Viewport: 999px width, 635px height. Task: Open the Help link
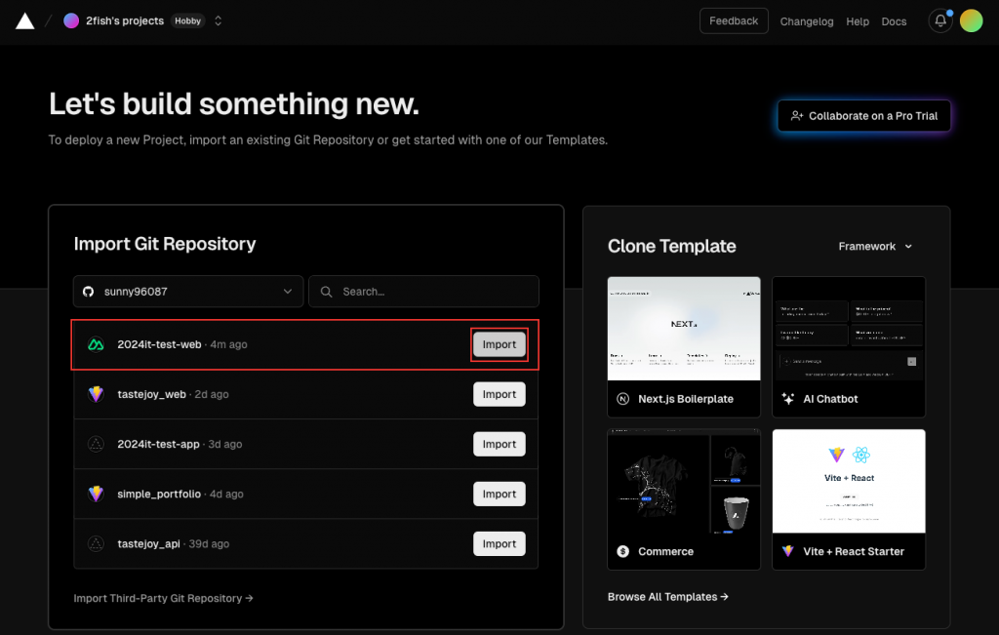pos(858,21)
